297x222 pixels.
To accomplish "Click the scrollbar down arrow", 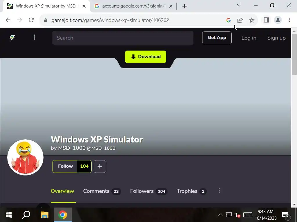I will point(294,204).
